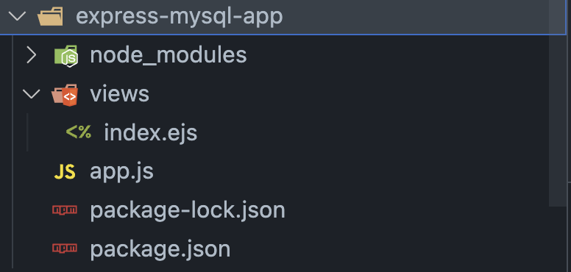Open the package-lock.json file
Image resolution: width=571 pixels, height=272 pixels.
[x=187, y=210]
